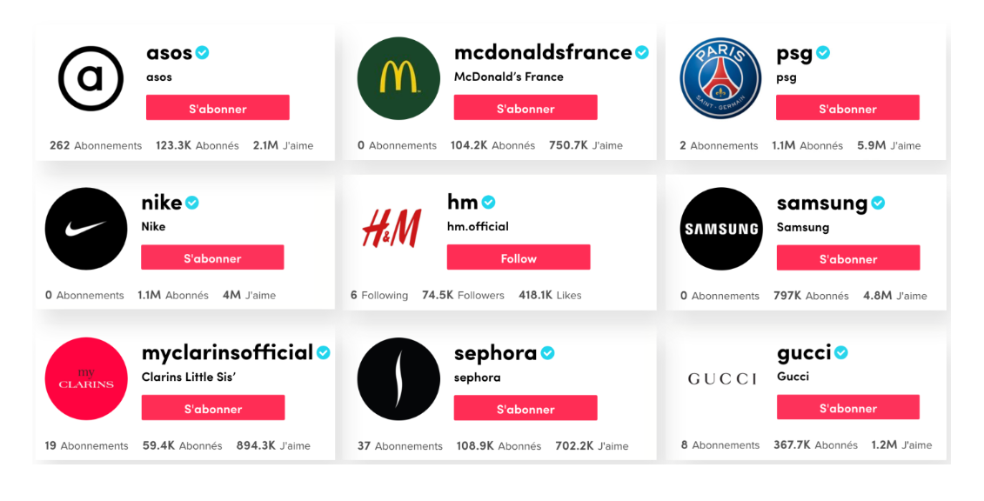The height and width of the screenshot is (501, 984).
Task: Select the my Clarins pink avatar
Action: pos(86,378)
